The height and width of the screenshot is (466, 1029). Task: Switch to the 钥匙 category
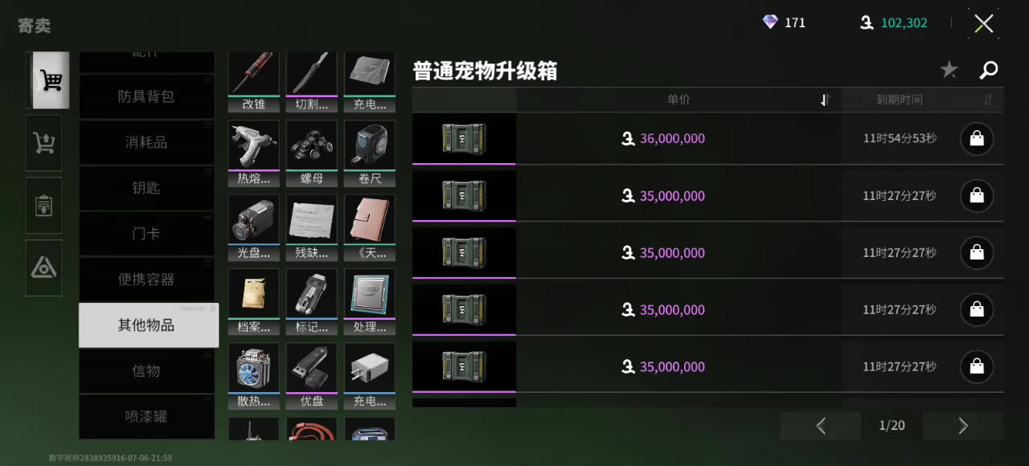[x=147, y=188]
